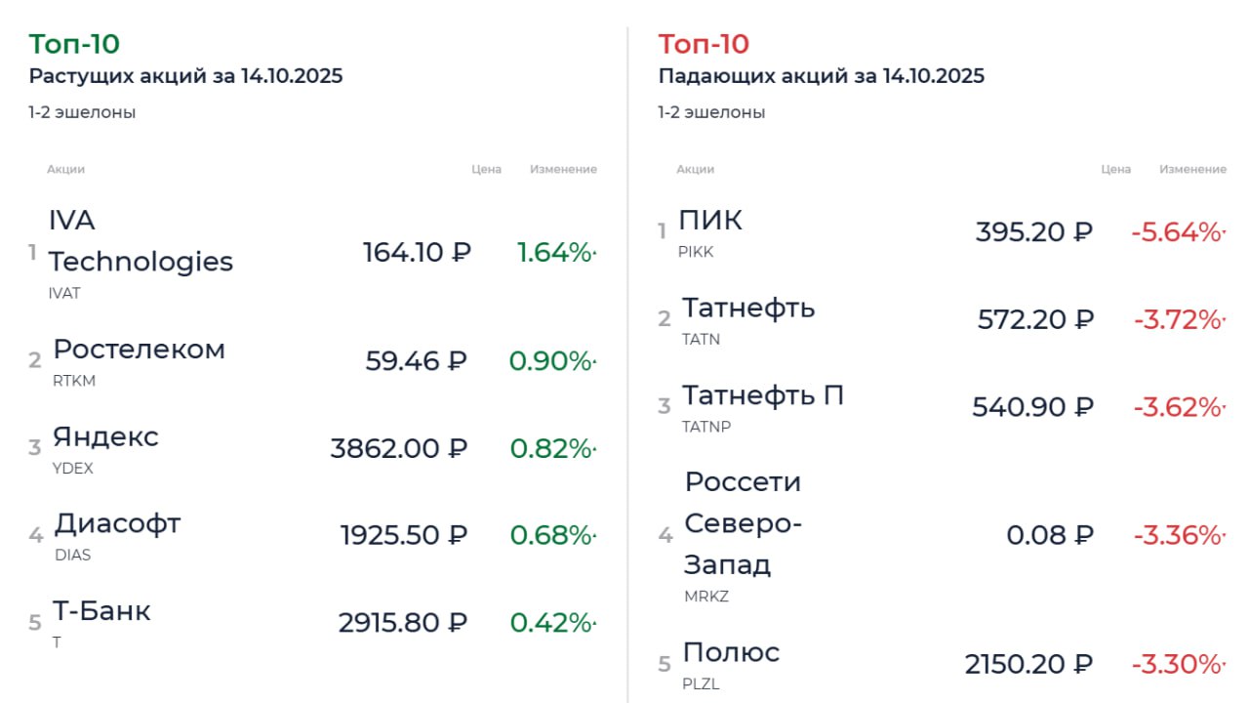
Task: Sort gainers by the Изменение column
Action: (563, 169)
